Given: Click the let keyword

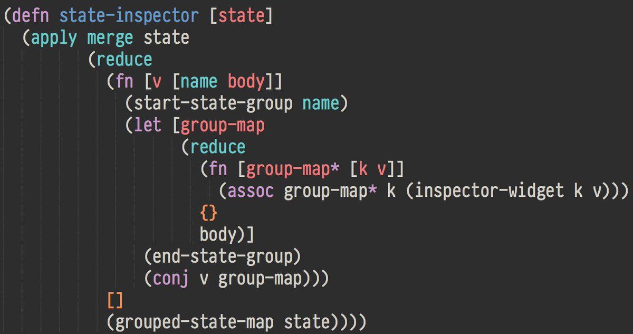Looking at the screenshot, I should (148, 126).
